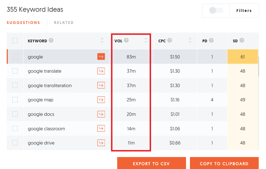This screenshot has width=266, height=169.
Task: Switch to the RELATED tab
Action: 64,23
